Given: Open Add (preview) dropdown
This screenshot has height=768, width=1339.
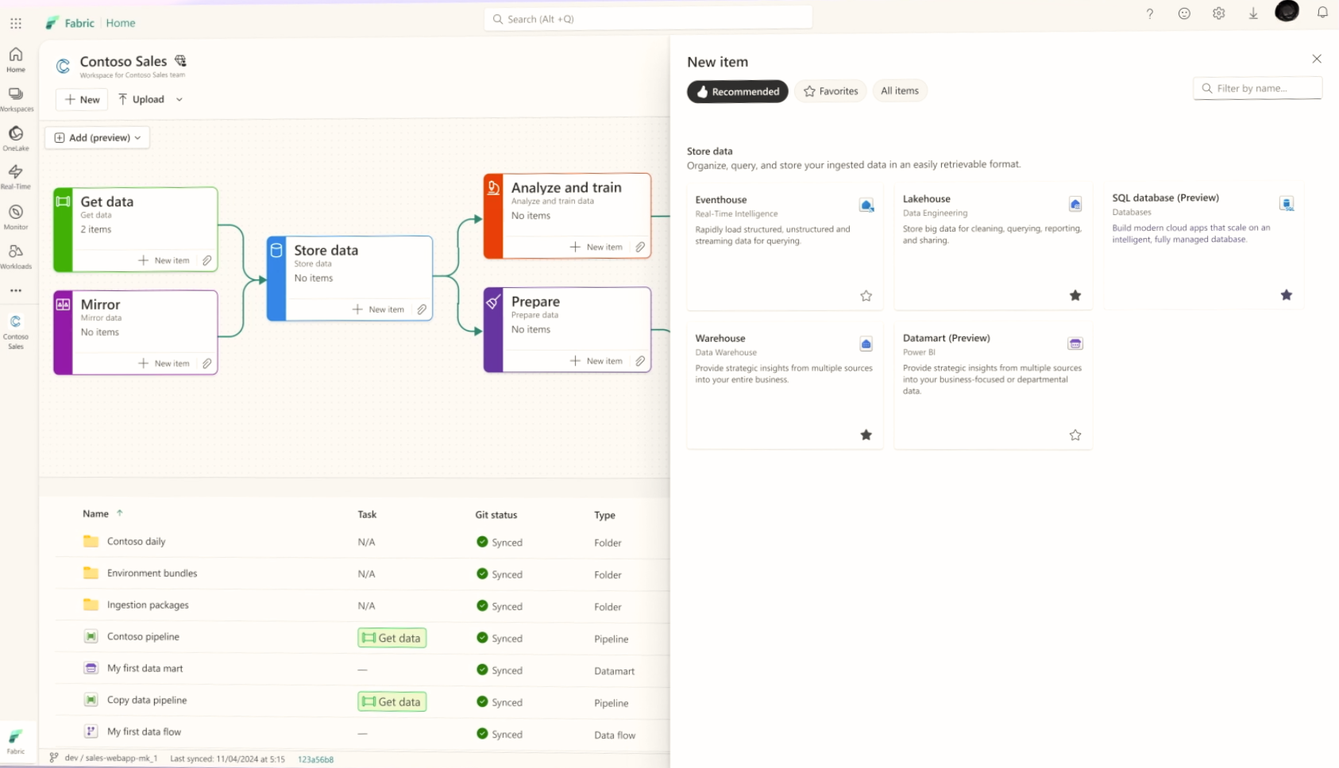Looking at the screenshot, I should [97, 138].
